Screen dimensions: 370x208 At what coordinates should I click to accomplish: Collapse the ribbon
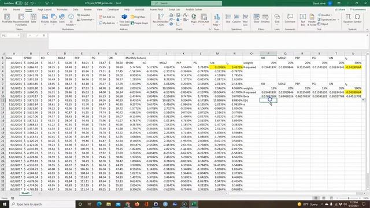tap(367, 29)
